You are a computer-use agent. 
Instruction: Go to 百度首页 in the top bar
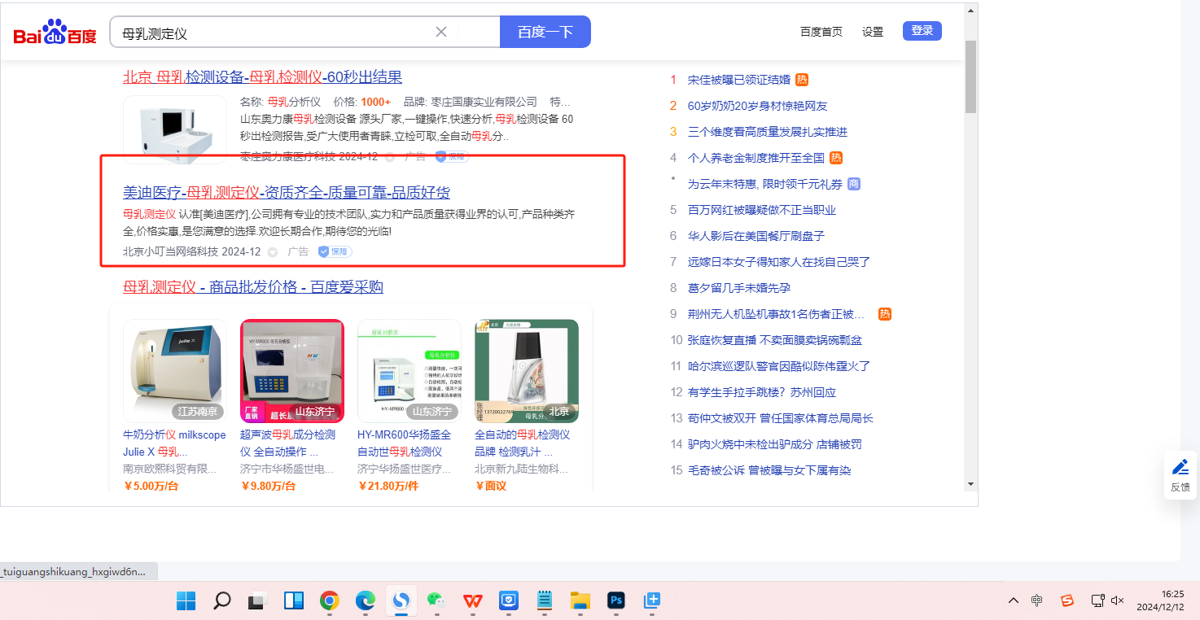click(x=821, y=32)
